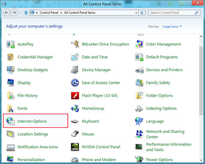Click the search magnifier icon
Viewport: 205px width, 164px height.
197,13
